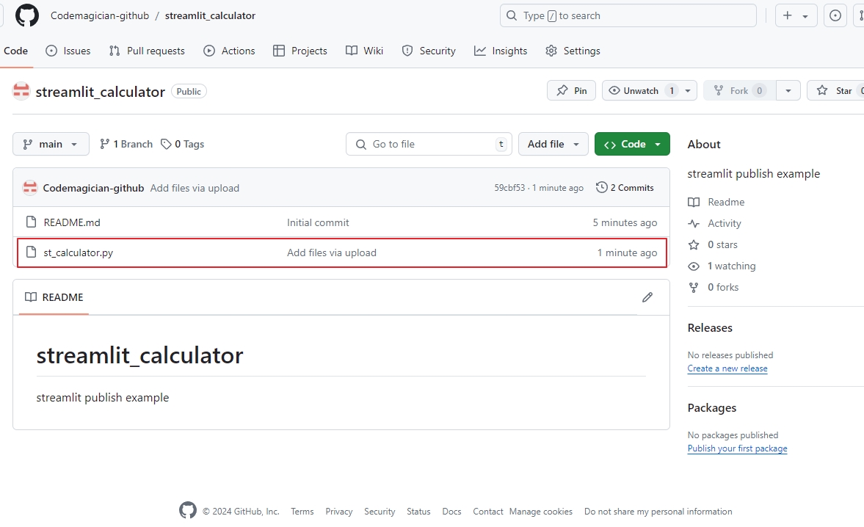The image size is (864, 527).
Task: Open the Add file dropdown
Action: coord(553,144)
